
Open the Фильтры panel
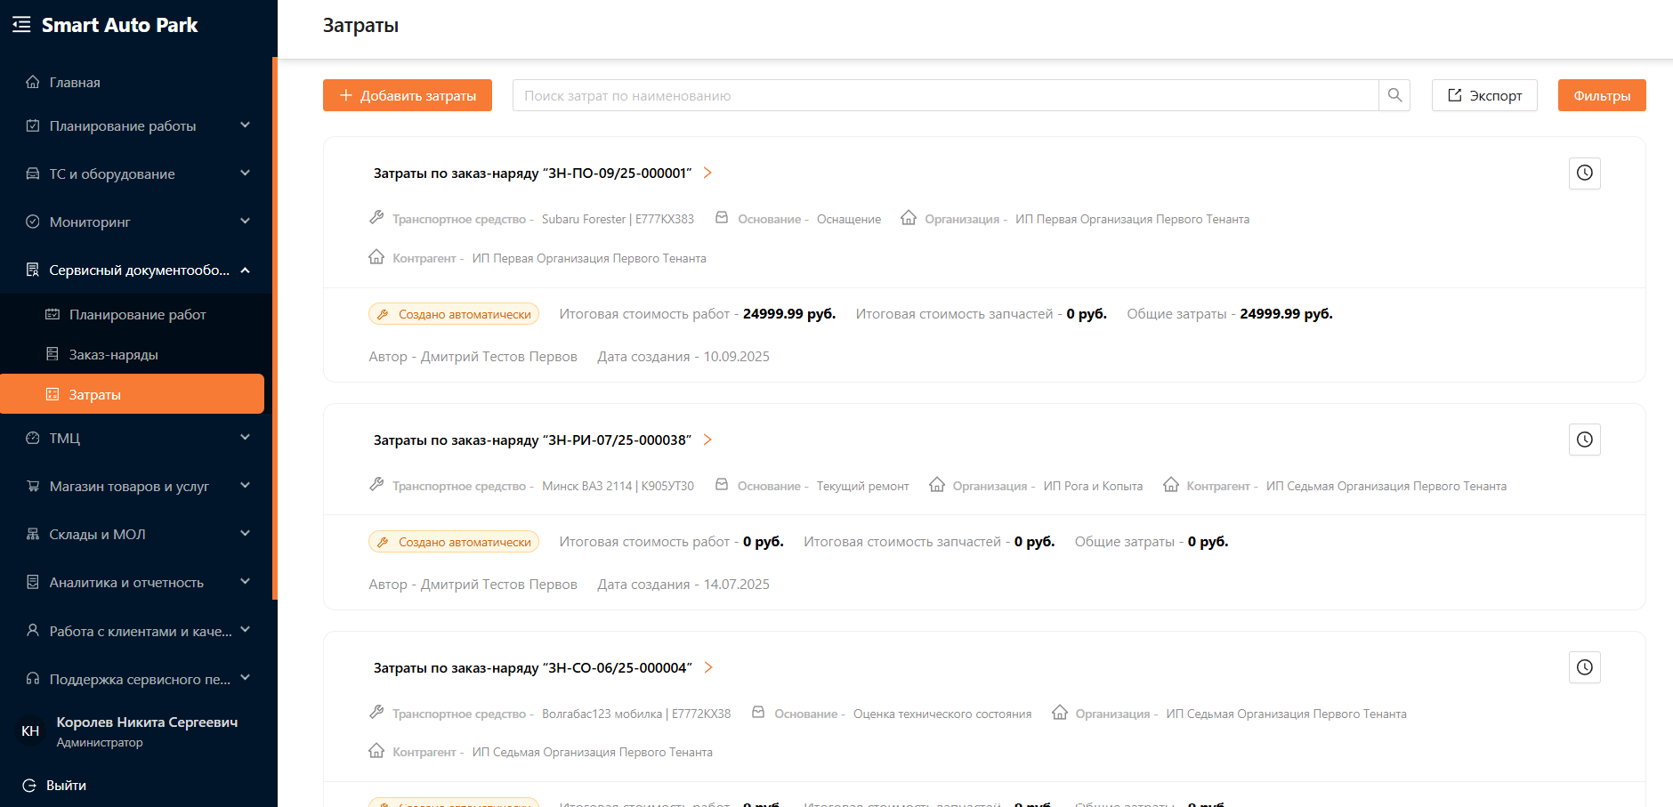[1601, 95]
